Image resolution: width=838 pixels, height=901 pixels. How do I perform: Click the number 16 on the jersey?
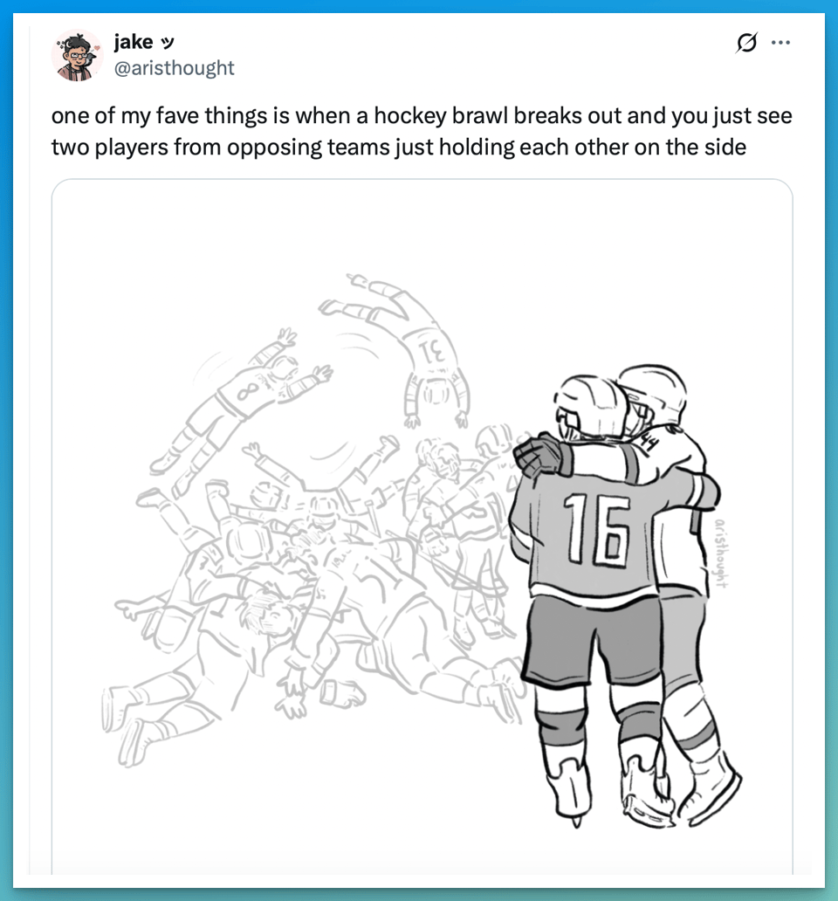[x=596, y=529]
